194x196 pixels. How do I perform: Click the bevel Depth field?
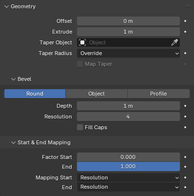(128, 106)
